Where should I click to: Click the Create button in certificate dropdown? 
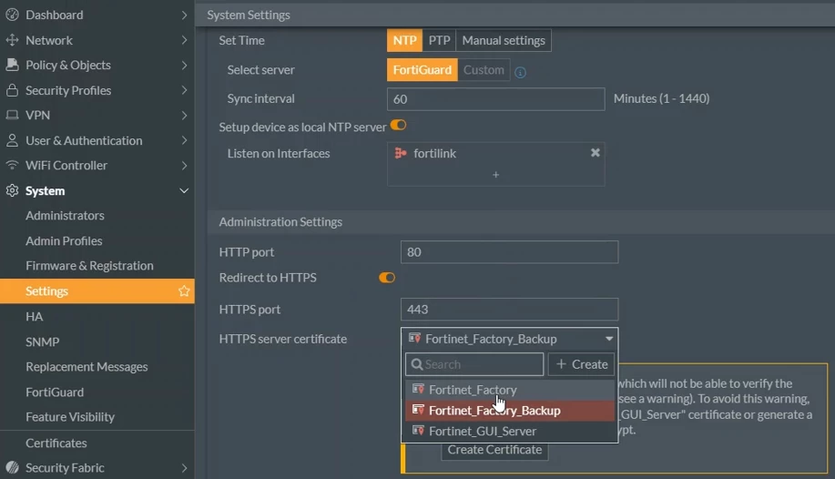click(x=582, y=364)
